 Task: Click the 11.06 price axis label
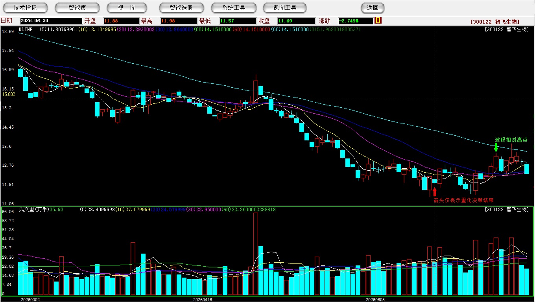click(8, 204)
